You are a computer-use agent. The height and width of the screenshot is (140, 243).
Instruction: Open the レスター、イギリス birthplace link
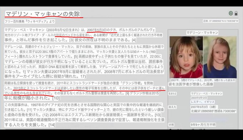[203, 102]
